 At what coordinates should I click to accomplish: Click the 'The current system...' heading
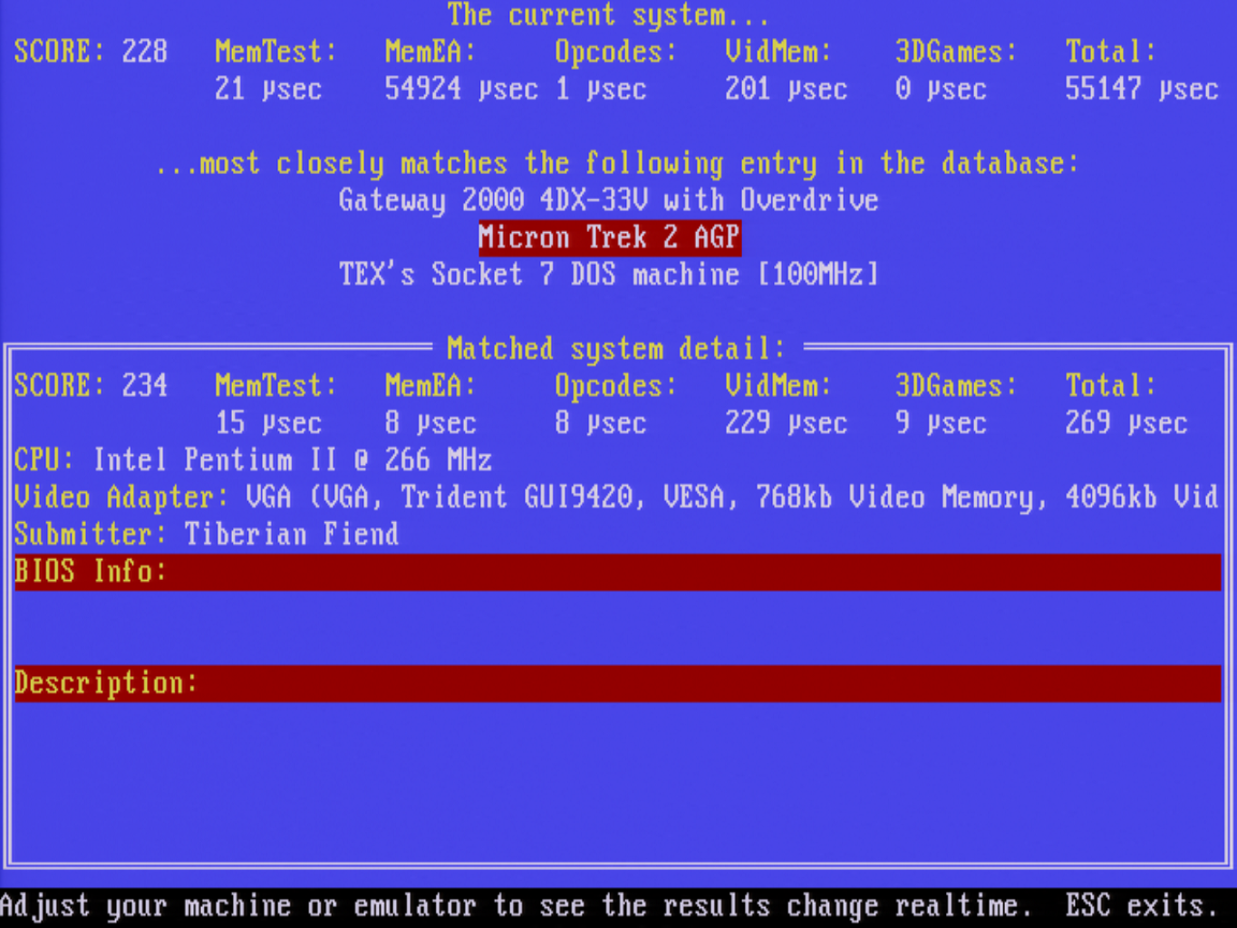click(608, 15)
